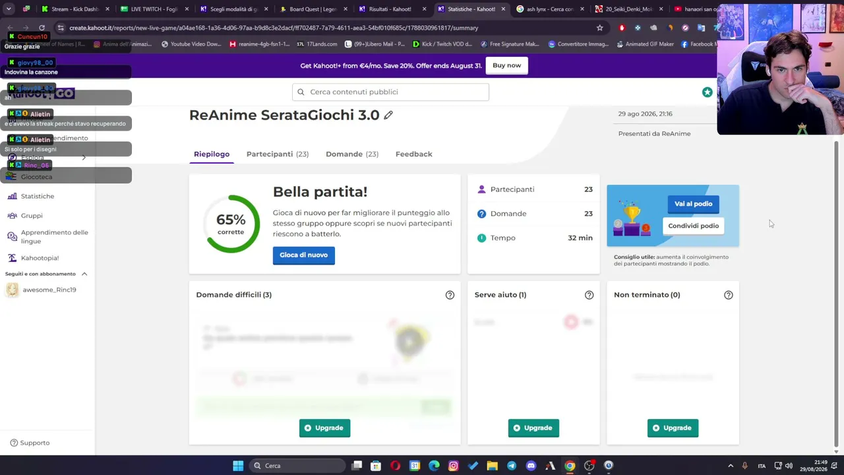The height and width of the screenshot is (475, 844).
Task: Collapse the Seguiti e con abbonamento section
Action: coord(84,274)
